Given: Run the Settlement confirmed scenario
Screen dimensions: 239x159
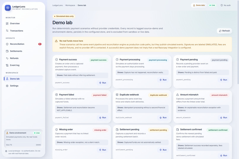Looking at the screenshot, I should pyautogui.click(x=224, y=155).
